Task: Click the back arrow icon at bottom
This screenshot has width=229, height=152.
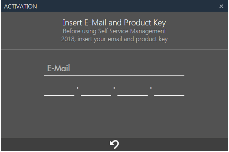Action: pyautogui.click(x=114, y=144)
